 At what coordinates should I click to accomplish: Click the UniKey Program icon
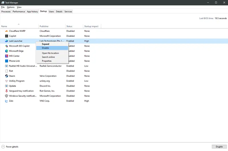[x=7, y=81]
